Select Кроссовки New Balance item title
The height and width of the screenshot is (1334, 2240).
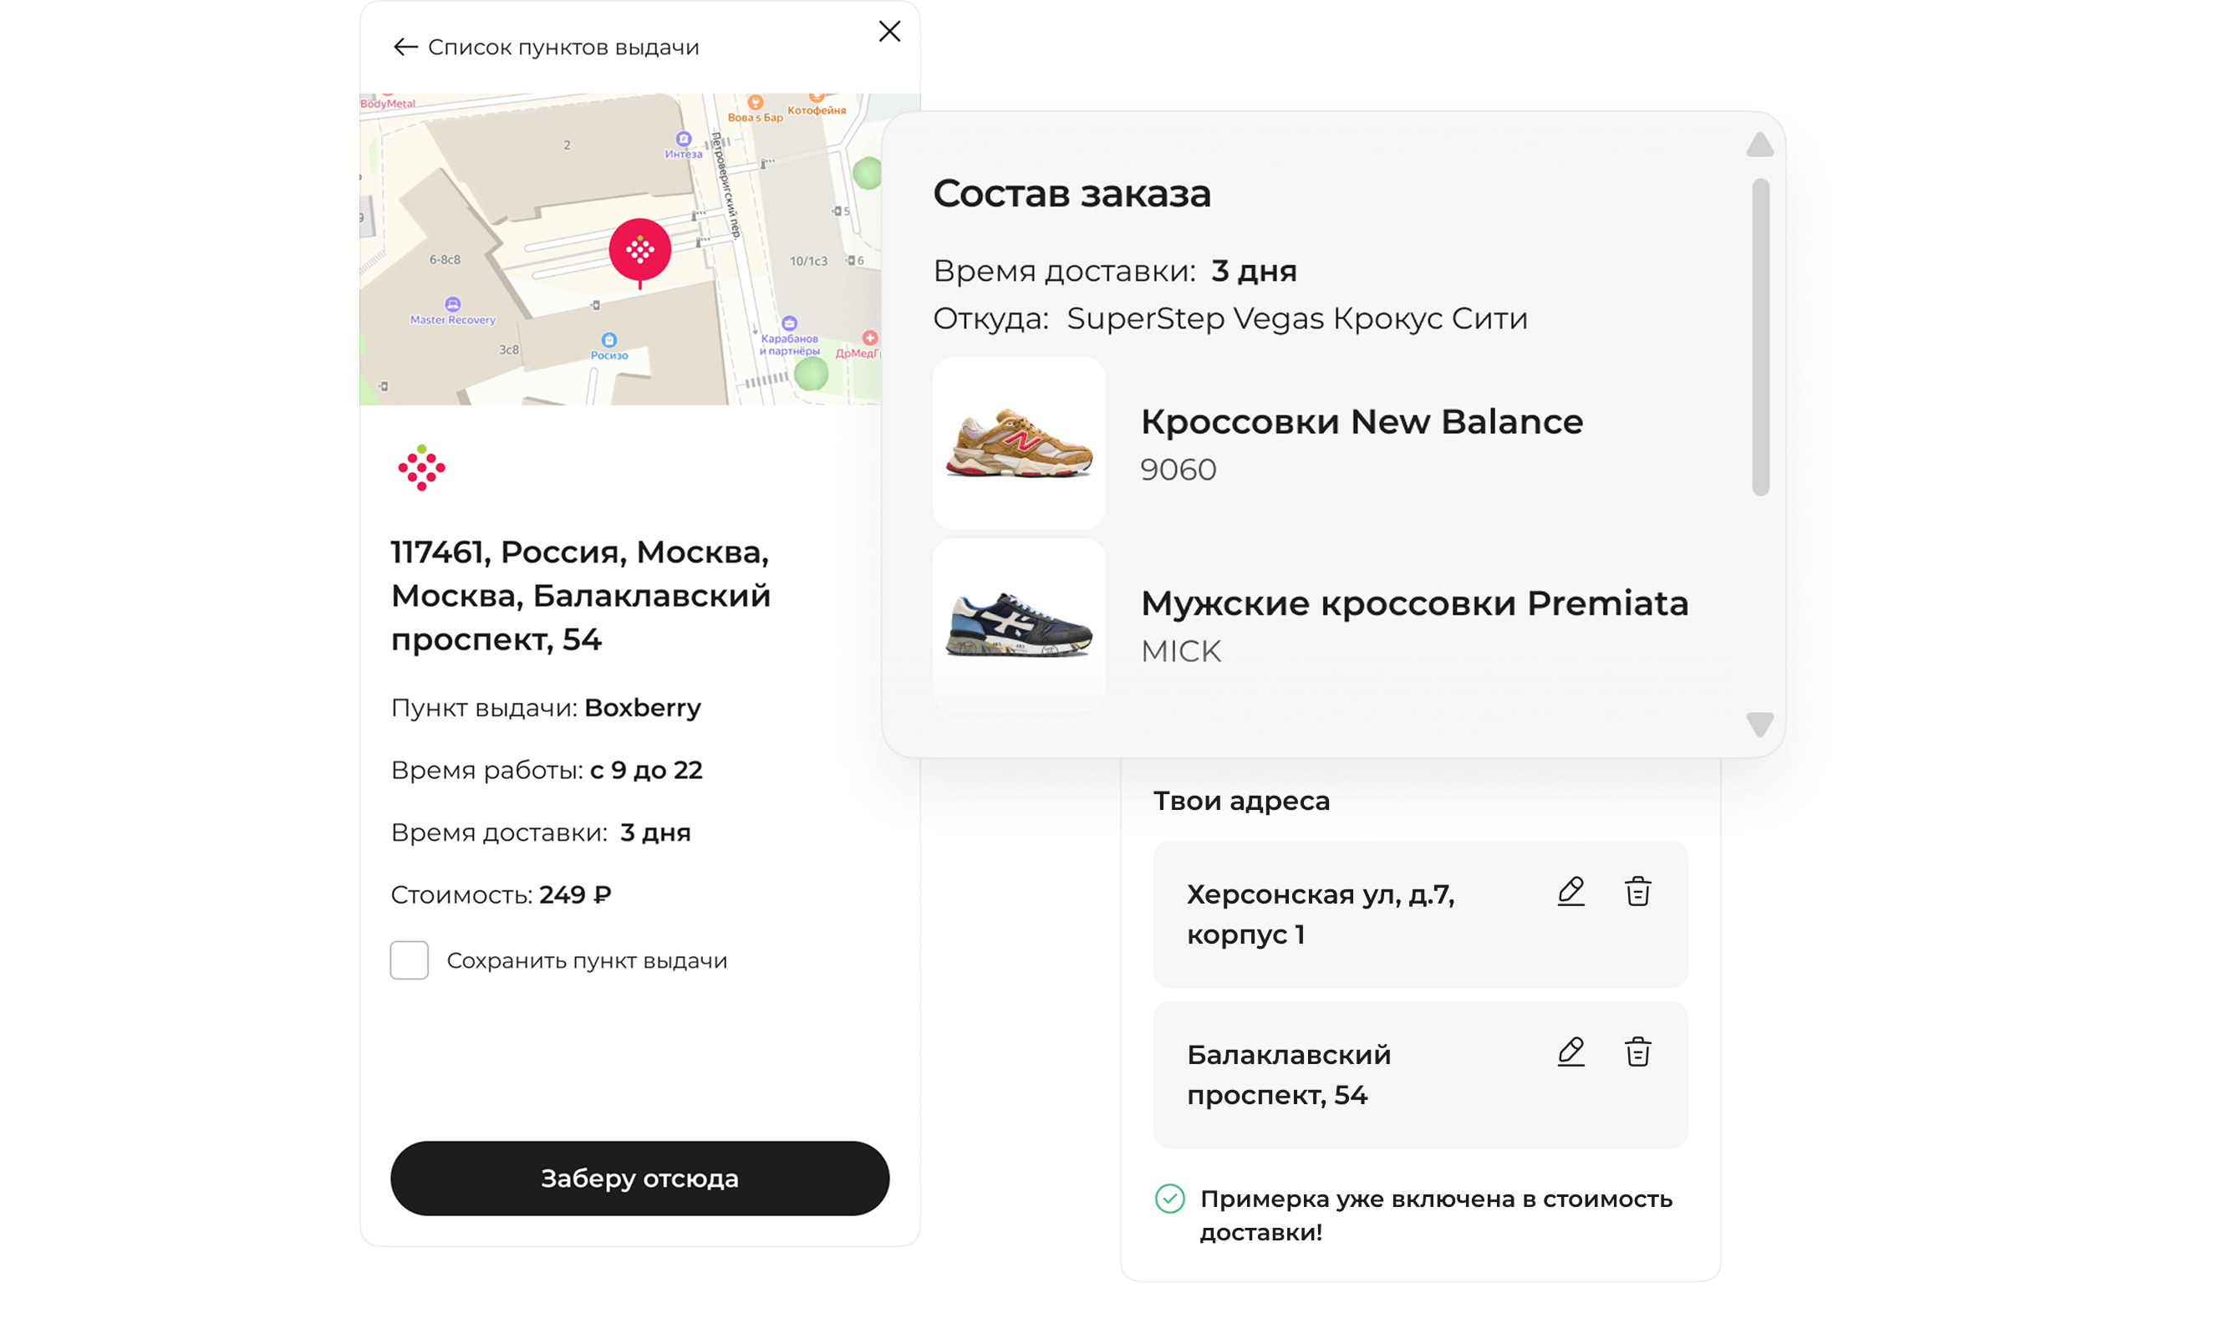(1361, 421)
